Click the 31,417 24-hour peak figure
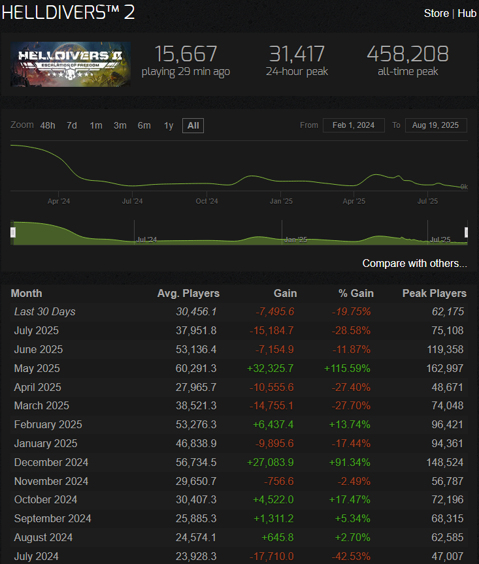Image resolution: width=479 pixels, height=564 pixels. click(x=297, y=54)
